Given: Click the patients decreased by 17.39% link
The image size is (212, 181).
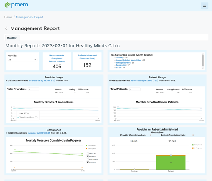Looking at the screenshot, I should (x=144, y=81).
